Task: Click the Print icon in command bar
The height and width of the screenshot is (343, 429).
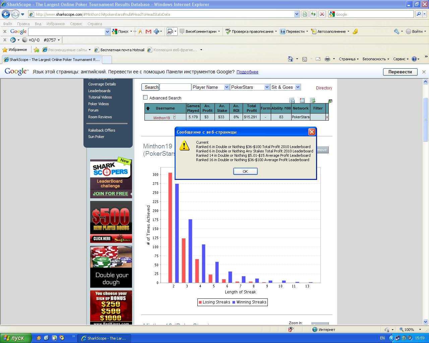Action: (x=327, y=59)
